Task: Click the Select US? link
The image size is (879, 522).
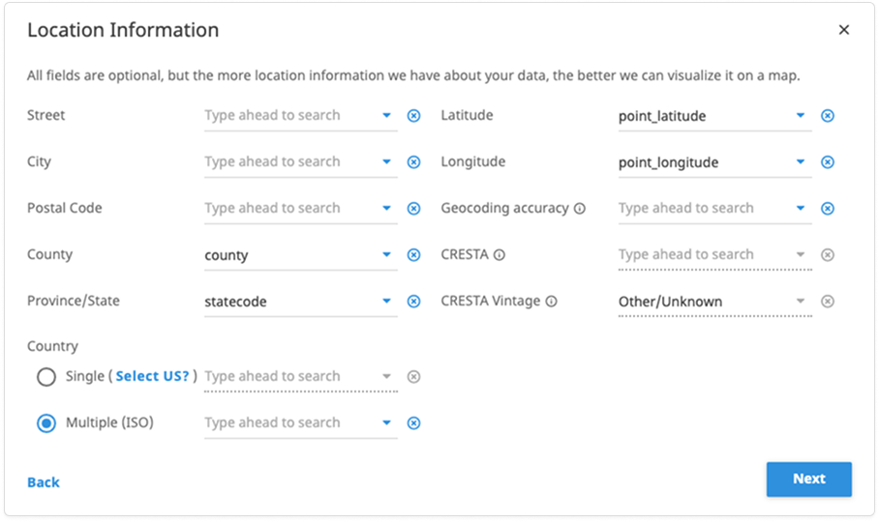Action: [153, 376]
